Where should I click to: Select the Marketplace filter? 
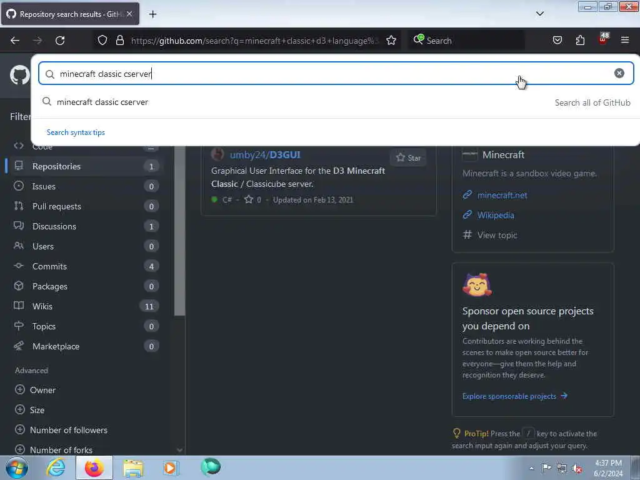pyautogui.click(x=85, y=346)
